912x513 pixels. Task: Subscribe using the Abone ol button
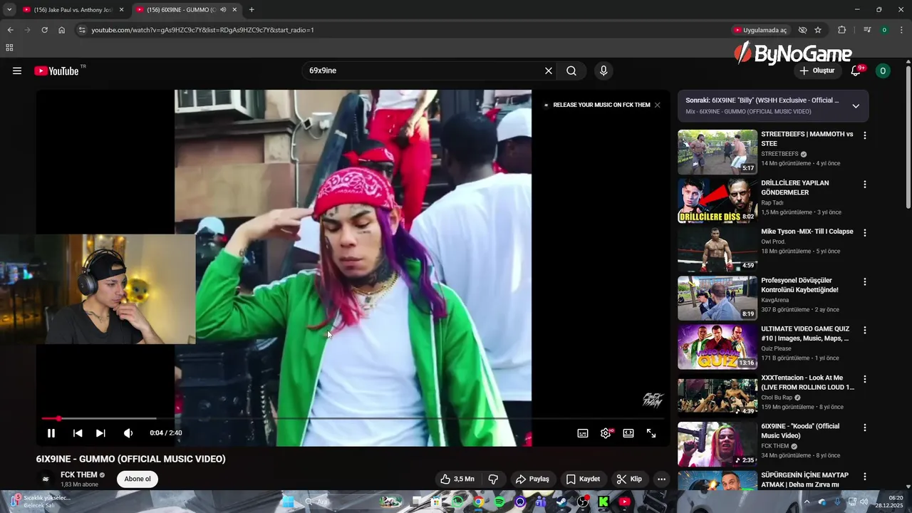pos(138,479)
